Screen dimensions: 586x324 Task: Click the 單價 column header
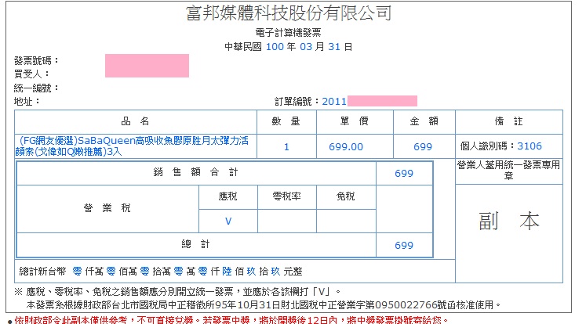355,121
